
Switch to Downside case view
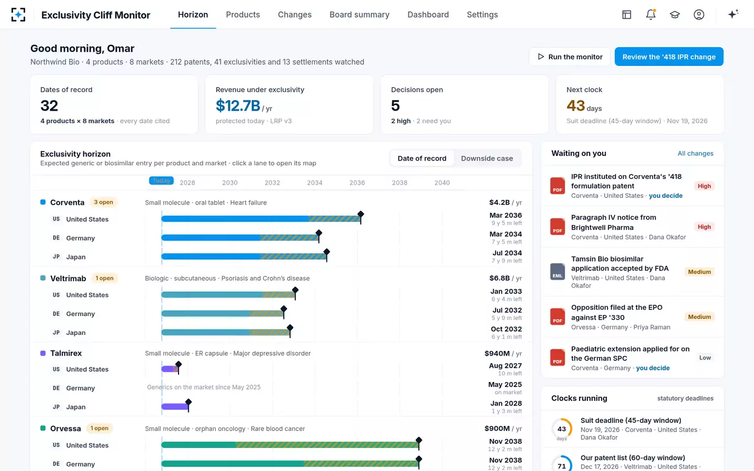click(x=487, y=159)
